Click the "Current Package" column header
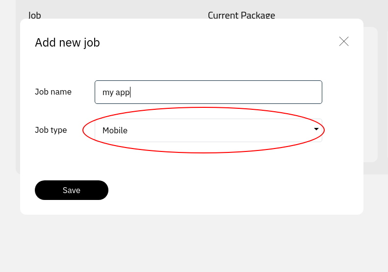The image size is (388, 272). (241, 15)
